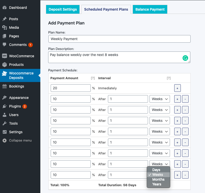
Task: Open the Weeks dropdown in first After row
Action: 160,99
